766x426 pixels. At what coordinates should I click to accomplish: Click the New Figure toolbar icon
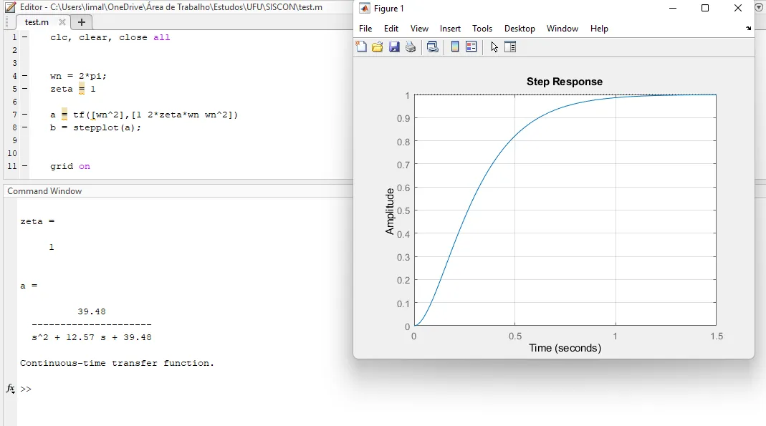pyautogui.click(x=362, y=47)
